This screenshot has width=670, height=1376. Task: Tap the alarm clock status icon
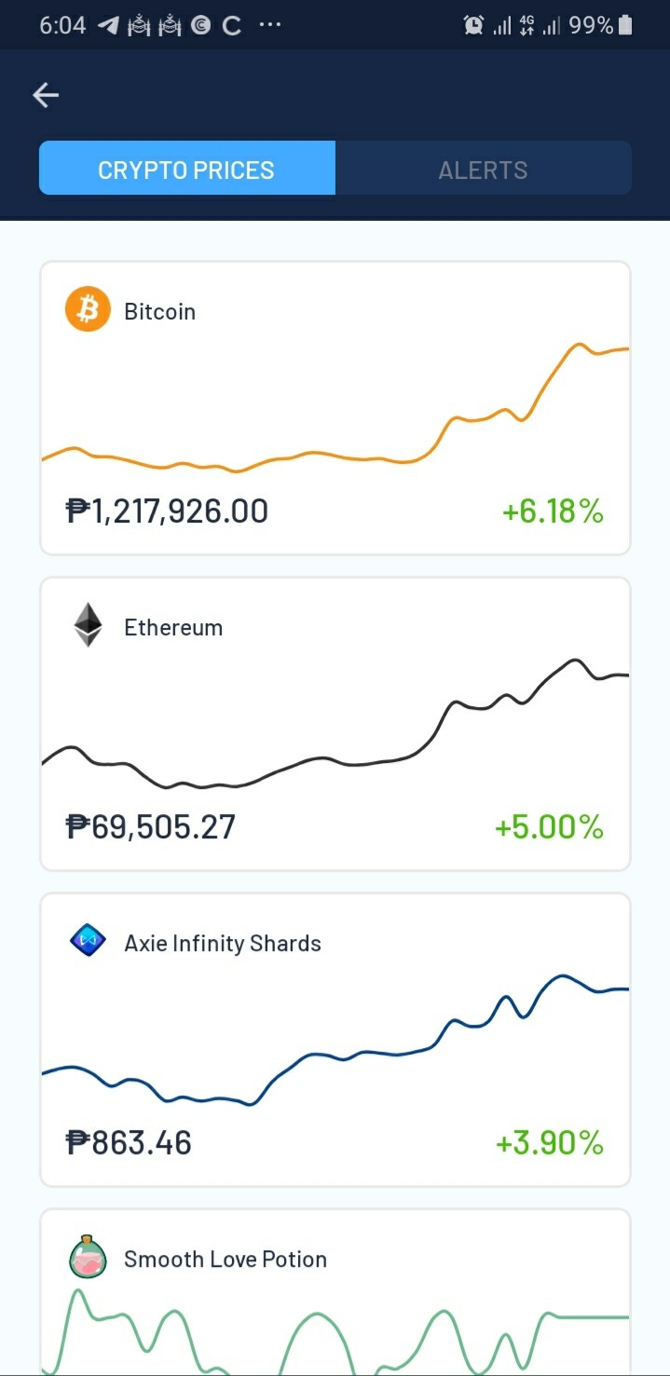(x=473, y=25)
